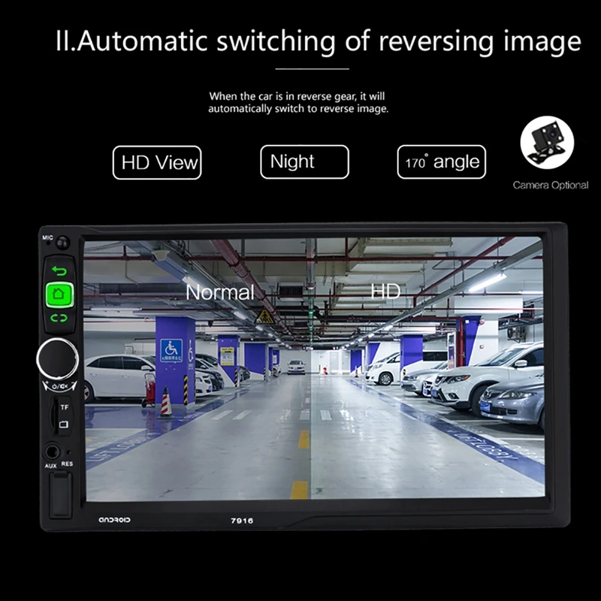Click the "Camera Optional" caption
The width and height of the screenshot is (601, 601).
click(x=551, y=186)
